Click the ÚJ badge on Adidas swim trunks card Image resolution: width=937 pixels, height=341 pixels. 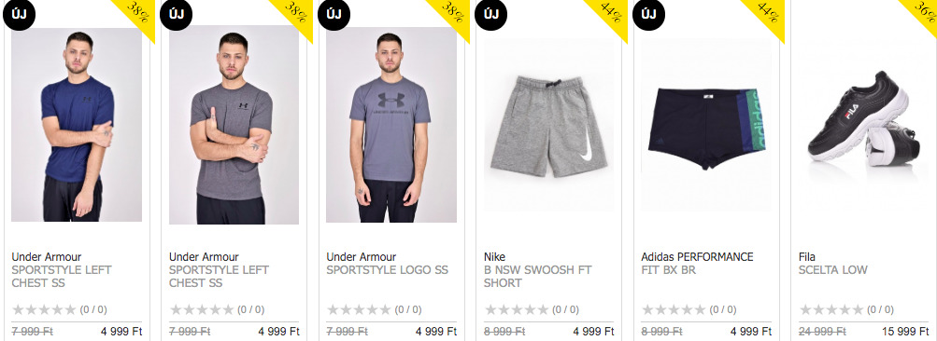pos(648,14)
